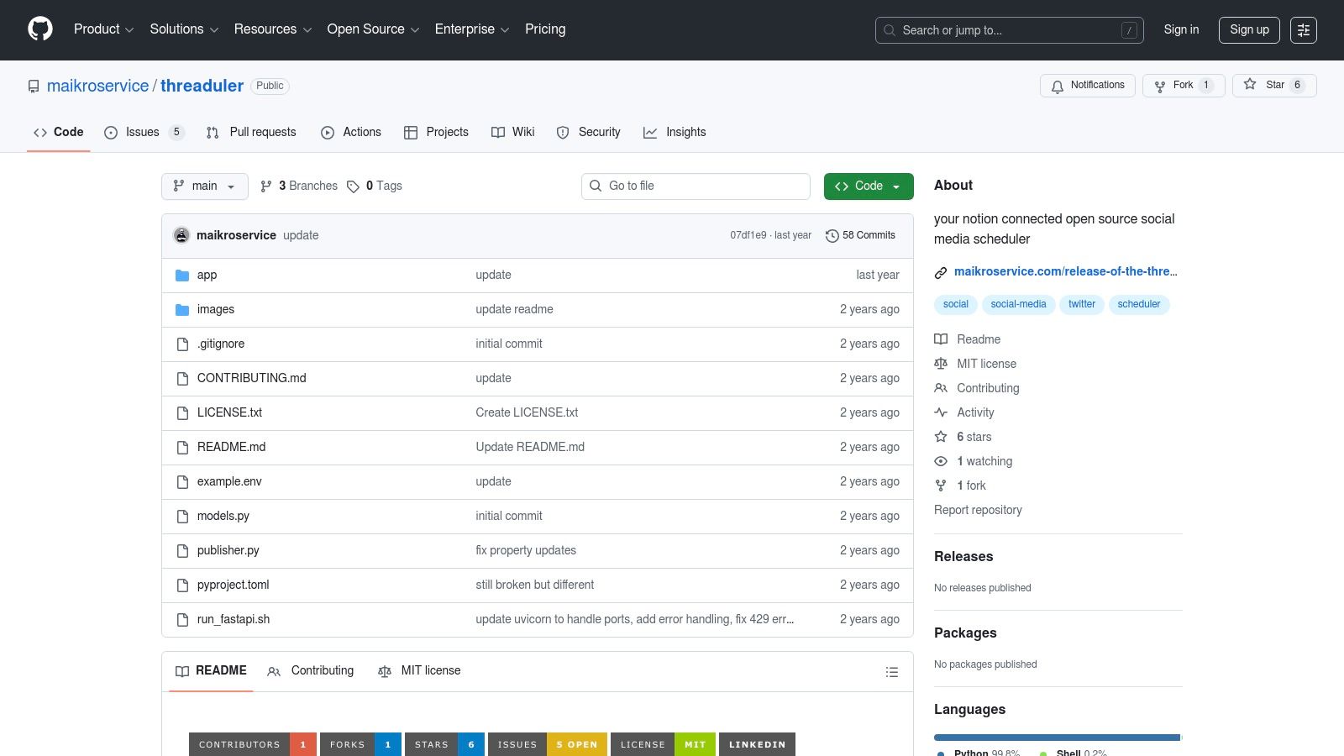The height and width of the screenshot is (756, 1344).
Task: Switch to the Projects tab
Action: tap(436, 133)
